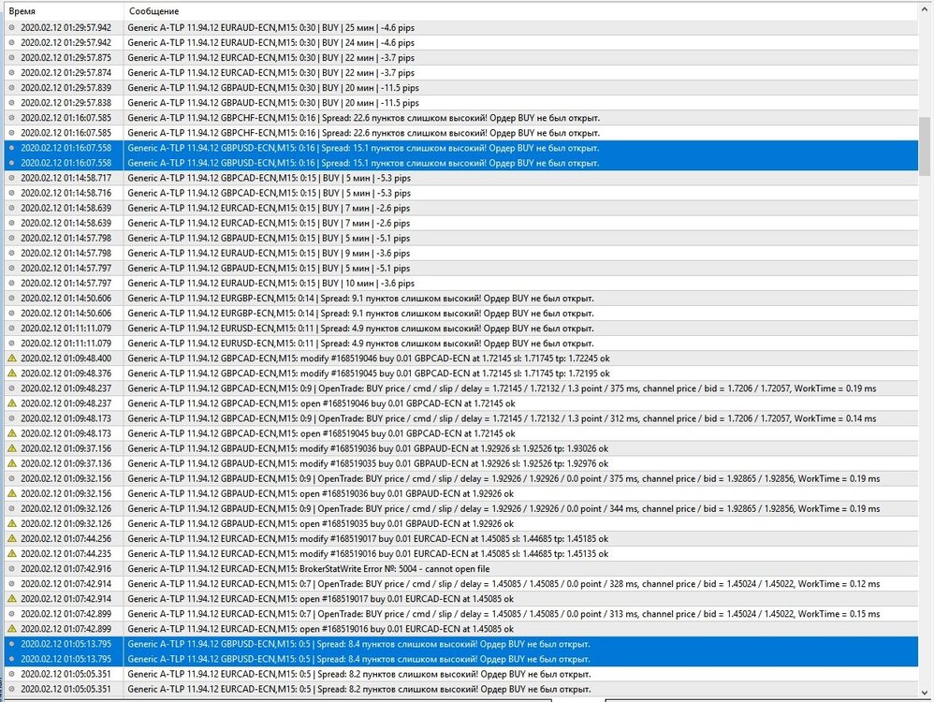Select EURCAD -3.7 pips message at 01:29:57.874
This screenshot has height=702, width=934.
point(271,73)
